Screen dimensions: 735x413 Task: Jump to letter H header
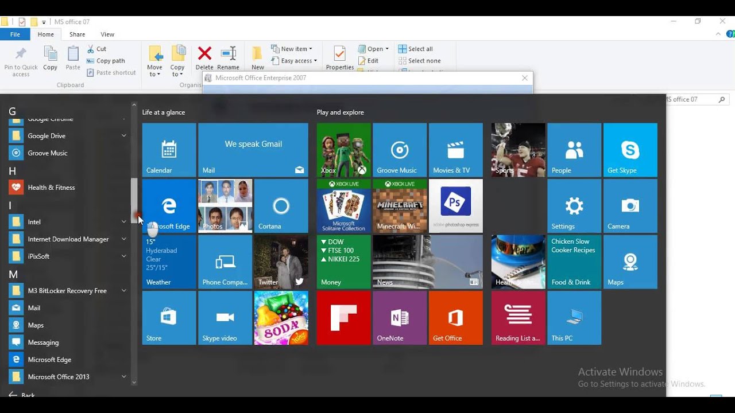(x=13, y=171)
